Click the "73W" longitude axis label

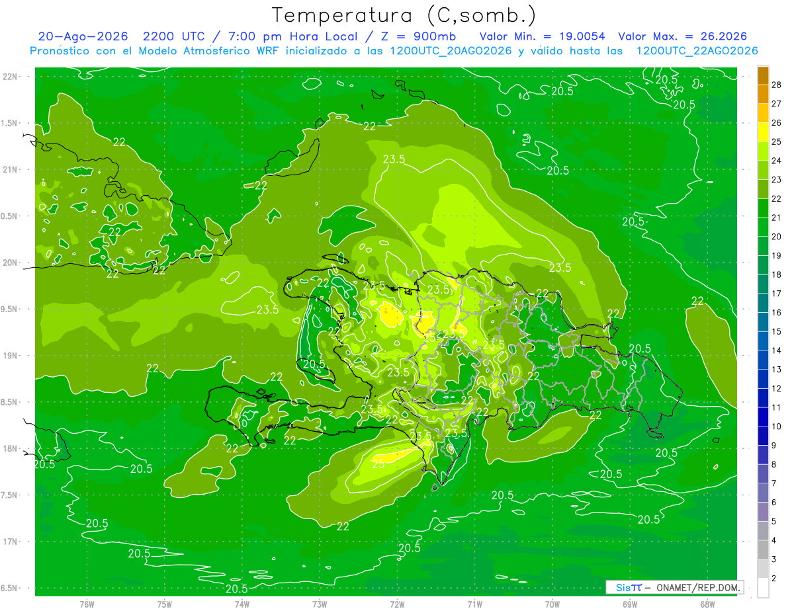click(x=320, y=604)
